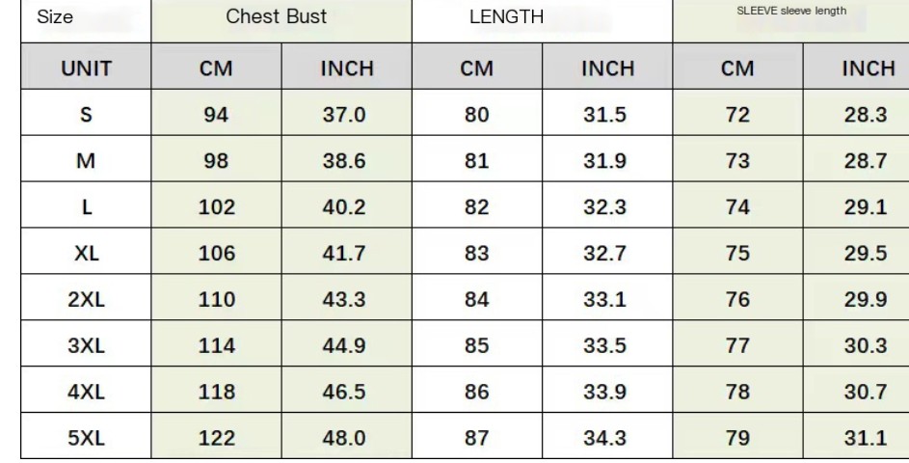
Task: Select the S size row label
Action: click(x=86, y=113)
